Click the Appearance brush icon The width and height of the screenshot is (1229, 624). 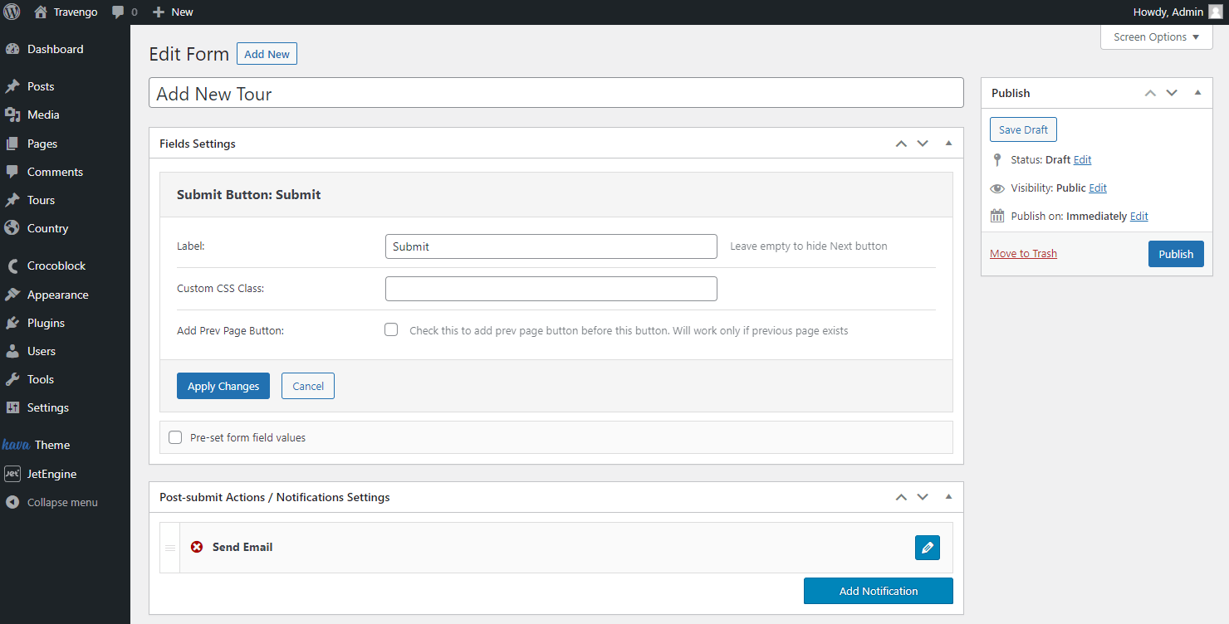12,295
